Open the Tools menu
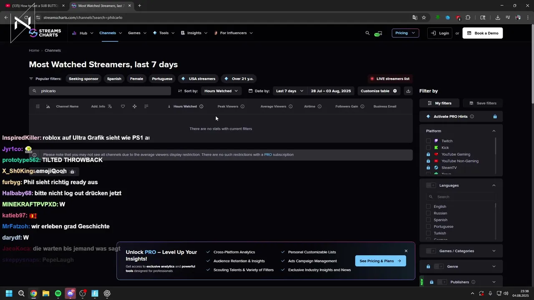This screenshot has width=534, height=300. click(164, 33)
